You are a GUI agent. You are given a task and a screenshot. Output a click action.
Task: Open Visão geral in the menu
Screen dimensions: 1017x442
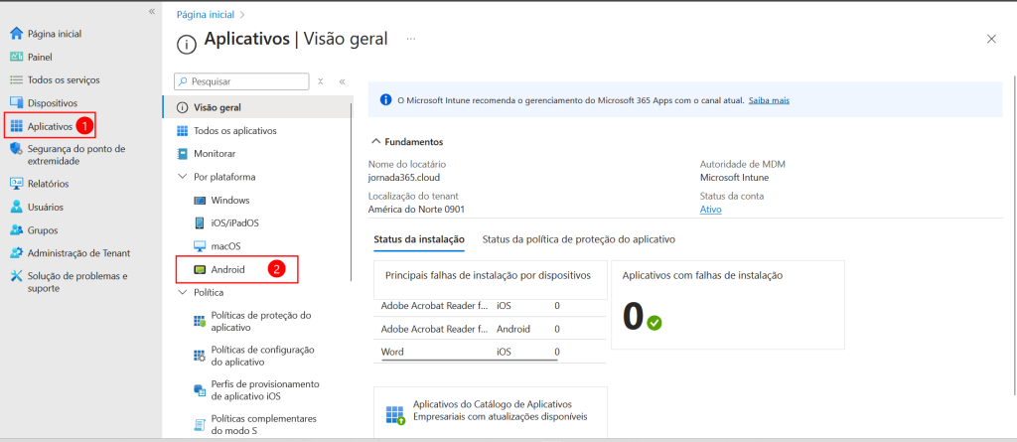[x=256, y=107]
